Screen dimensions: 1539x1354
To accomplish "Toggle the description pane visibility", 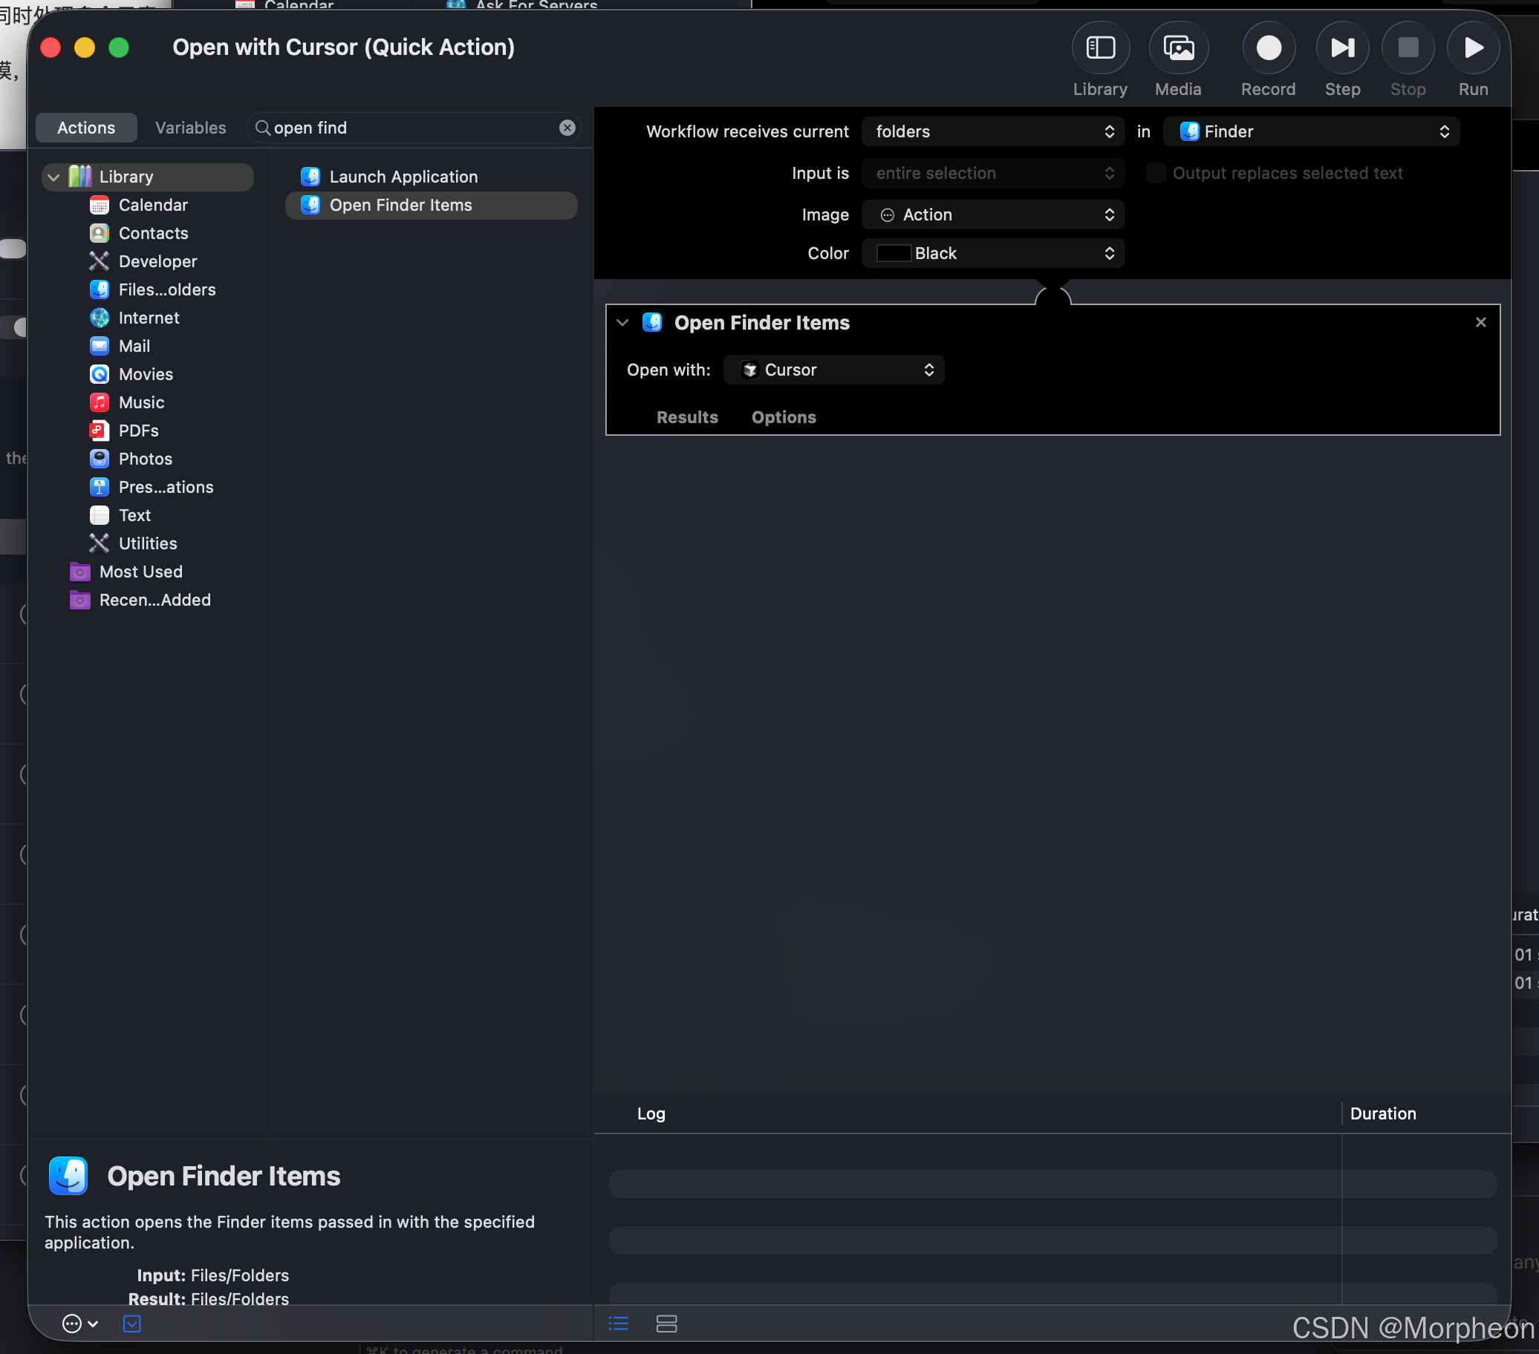I will point(131,1324).
